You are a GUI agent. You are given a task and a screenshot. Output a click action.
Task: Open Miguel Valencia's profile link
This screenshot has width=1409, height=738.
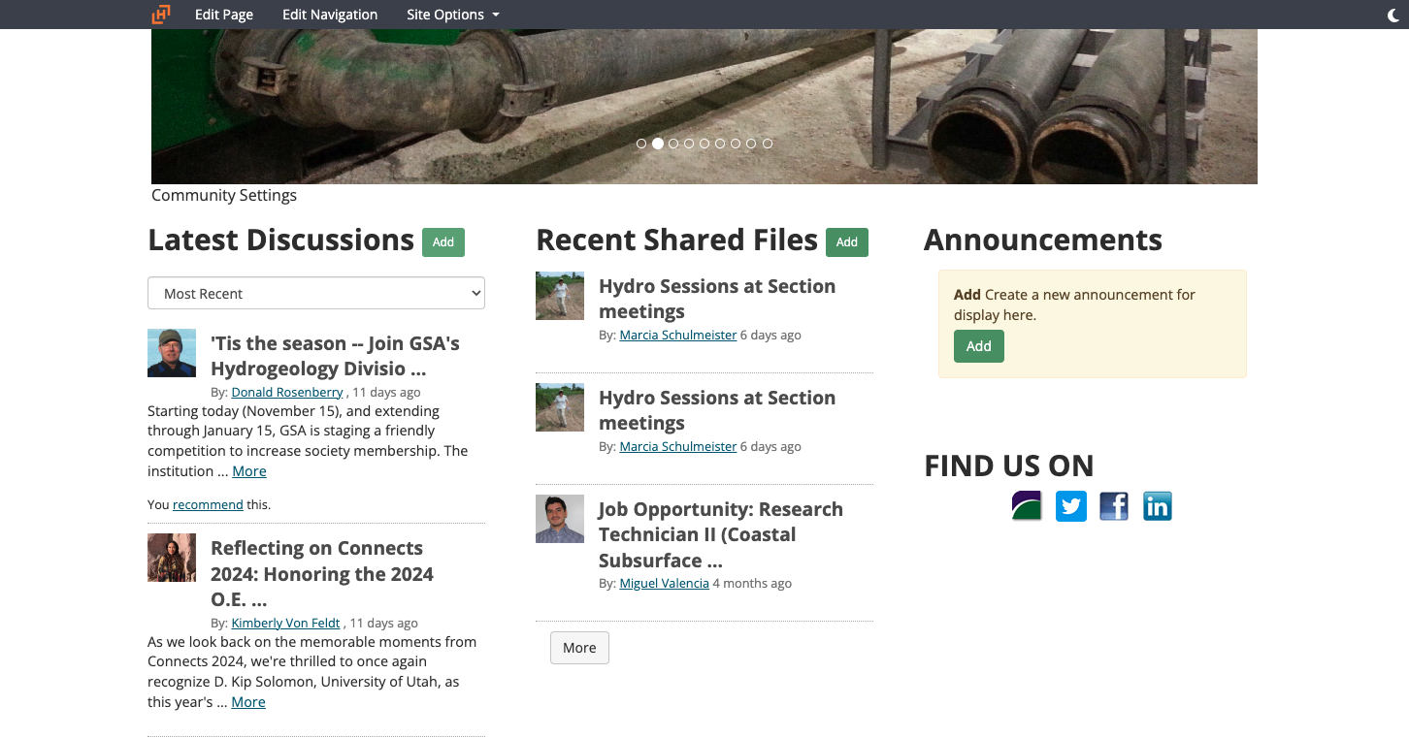click(x=665, y=583)
